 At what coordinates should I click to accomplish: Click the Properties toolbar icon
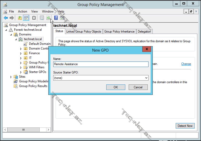42,18
